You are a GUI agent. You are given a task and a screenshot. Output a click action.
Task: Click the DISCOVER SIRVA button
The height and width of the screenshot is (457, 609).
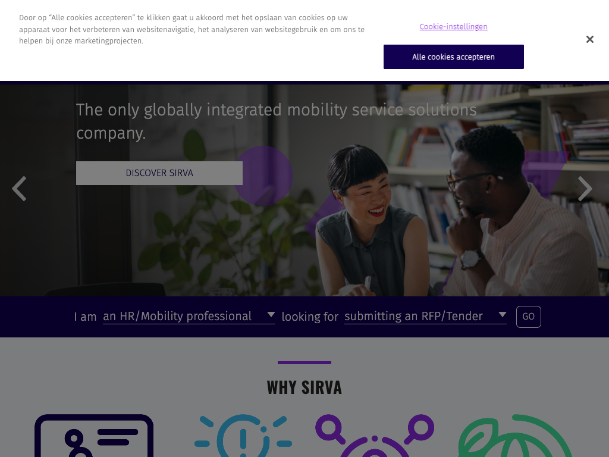point(159,173)
